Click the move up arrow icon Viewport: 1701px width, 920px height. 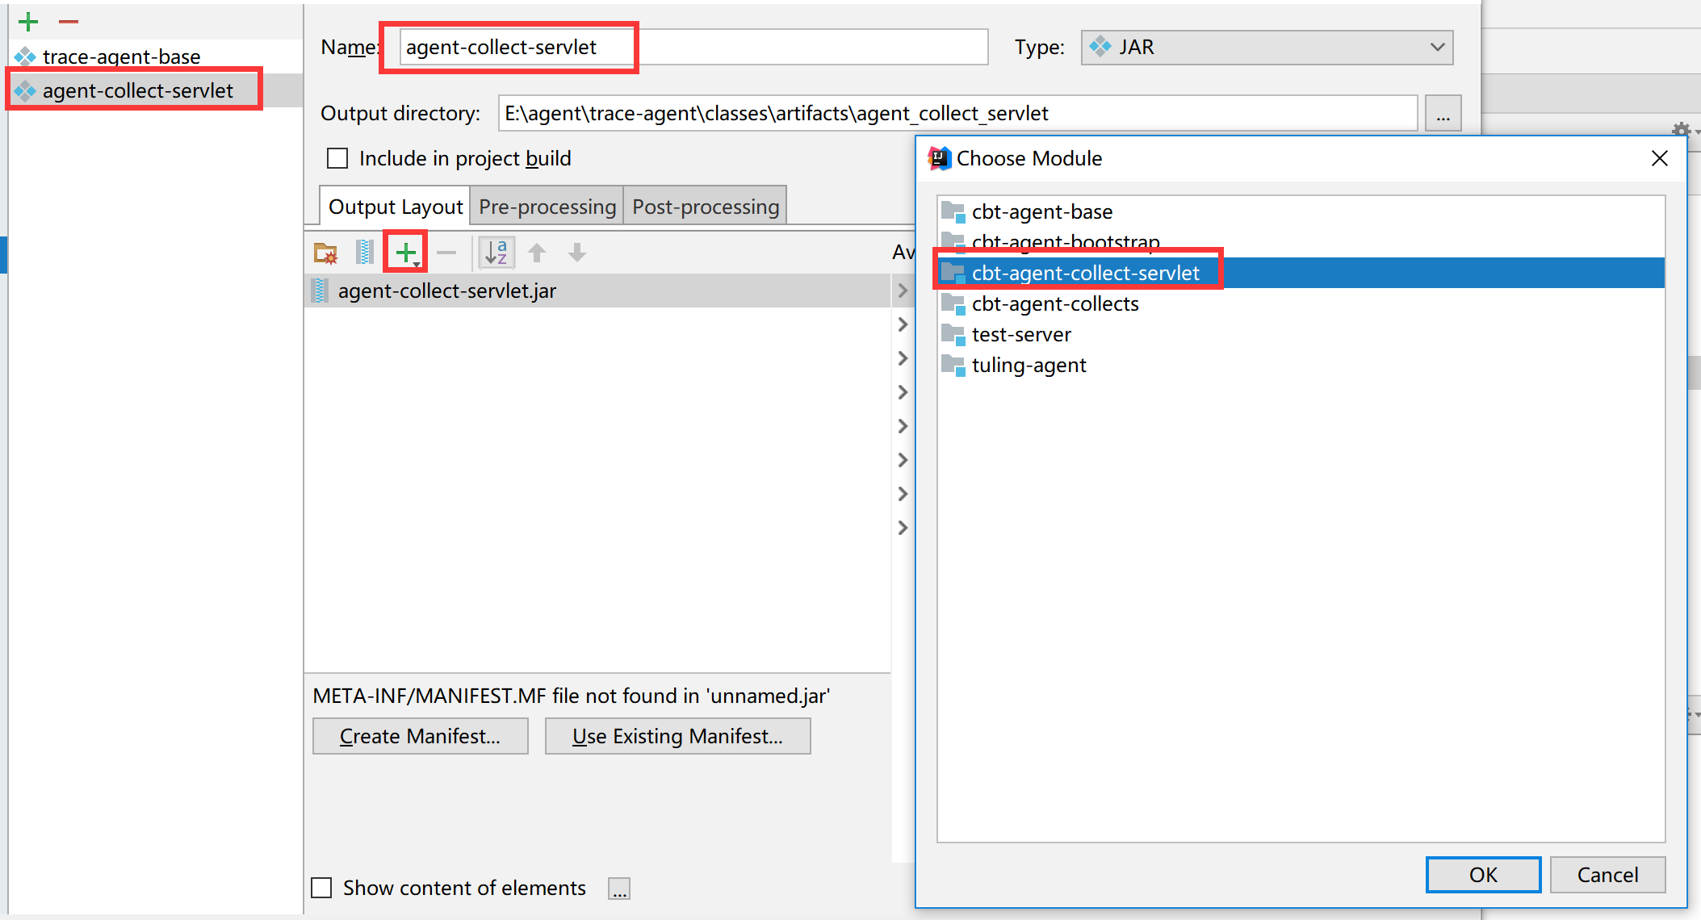point(537,253)
